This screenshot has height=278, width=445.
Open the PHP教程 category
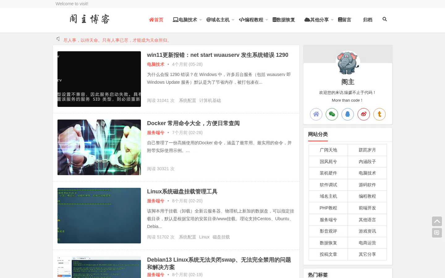(x=328, y=208)
